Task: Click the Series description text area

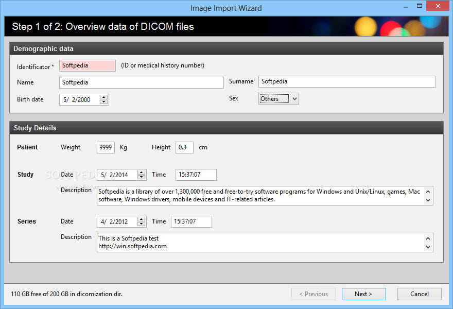Action: coord(265,243)
